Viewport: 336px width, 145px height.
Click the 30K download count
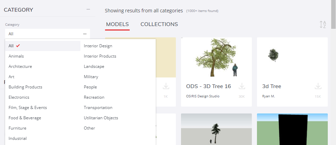pyautogui.click(x=242, y=96)
